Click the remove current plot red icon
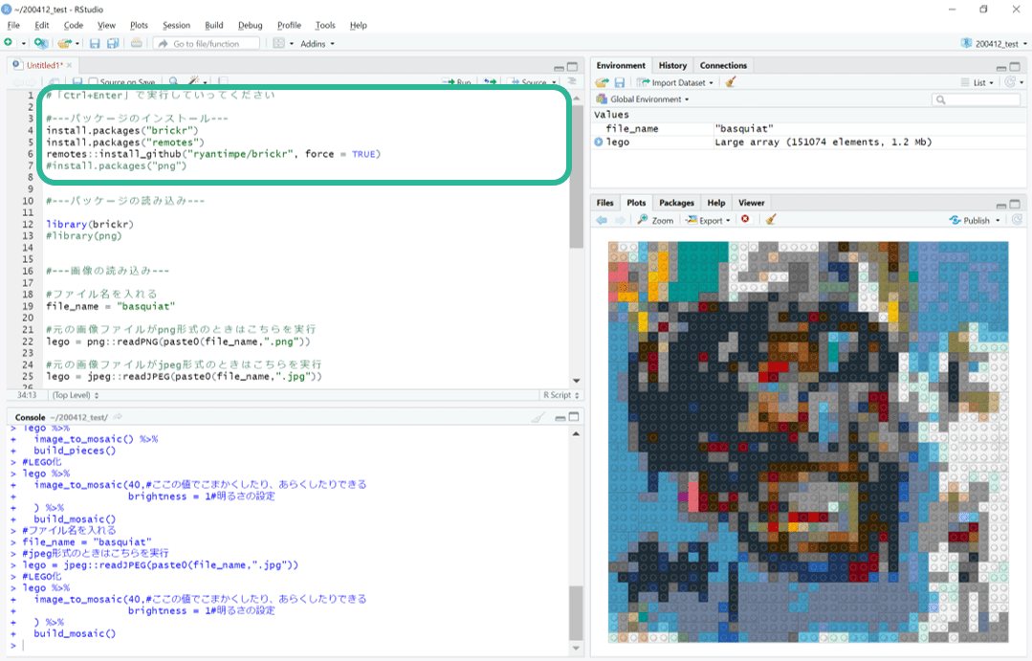1032x661 pixels. tap(745, 219)
